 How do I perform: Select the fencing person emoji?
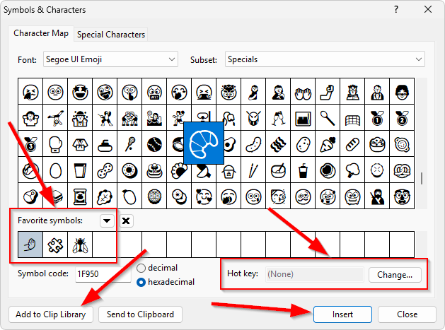105,117
